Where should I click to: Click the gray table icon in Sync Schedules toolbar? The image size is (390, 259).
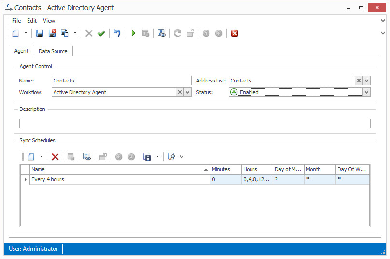click(x=71, y=157)
